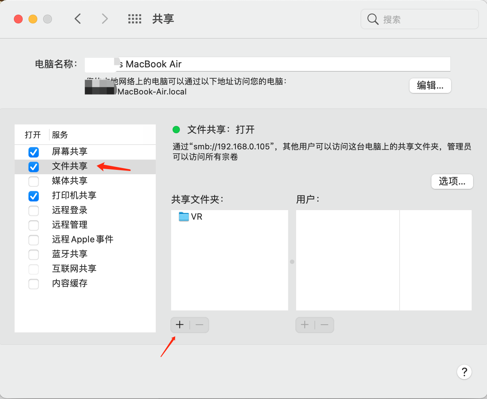Close the window with red button
This screenshot has width=487, height=399.
[18, 19]
